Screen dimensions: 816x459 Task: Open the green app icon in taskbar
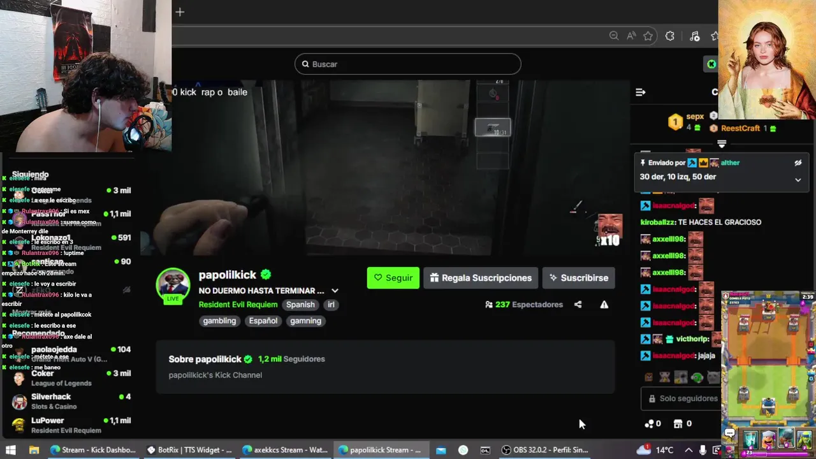pyautogui.click(x=463, y=450)
